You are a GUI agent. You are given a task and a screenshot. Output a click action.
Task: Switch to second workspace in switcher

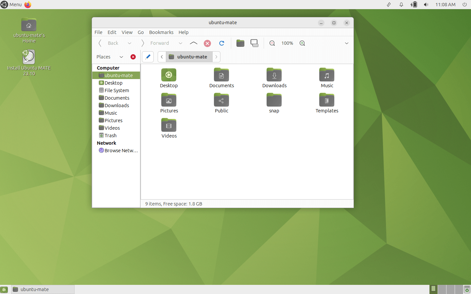click(x=442, y=289)
